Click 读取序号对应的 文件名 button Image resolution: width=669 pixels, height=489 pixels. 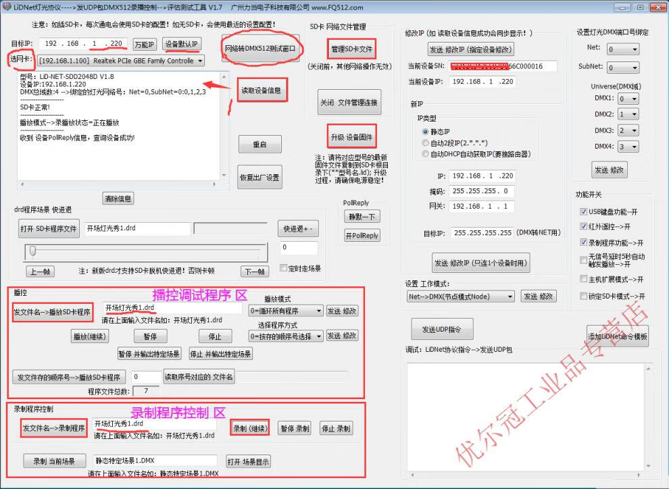pos(199,377)
